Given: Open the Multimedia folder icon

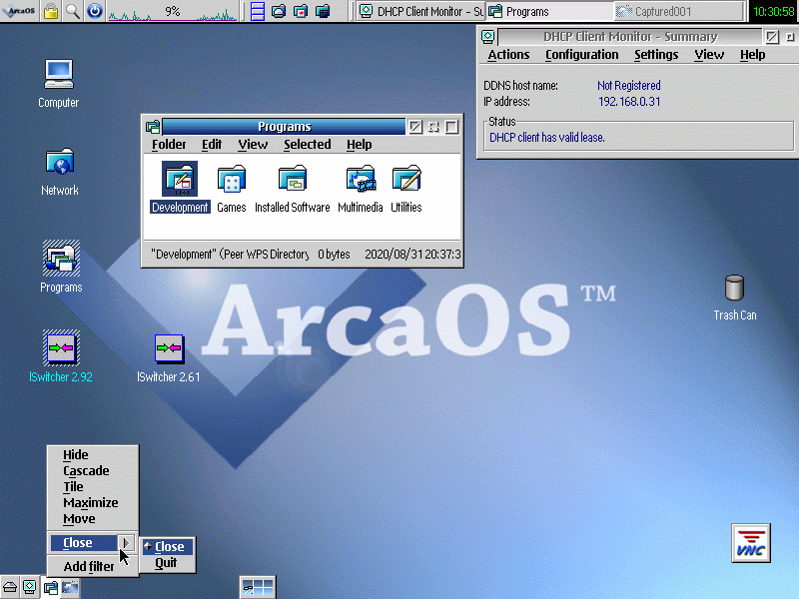Looking at the screenshot, I should pyautogui.click(x=360, y=181).
